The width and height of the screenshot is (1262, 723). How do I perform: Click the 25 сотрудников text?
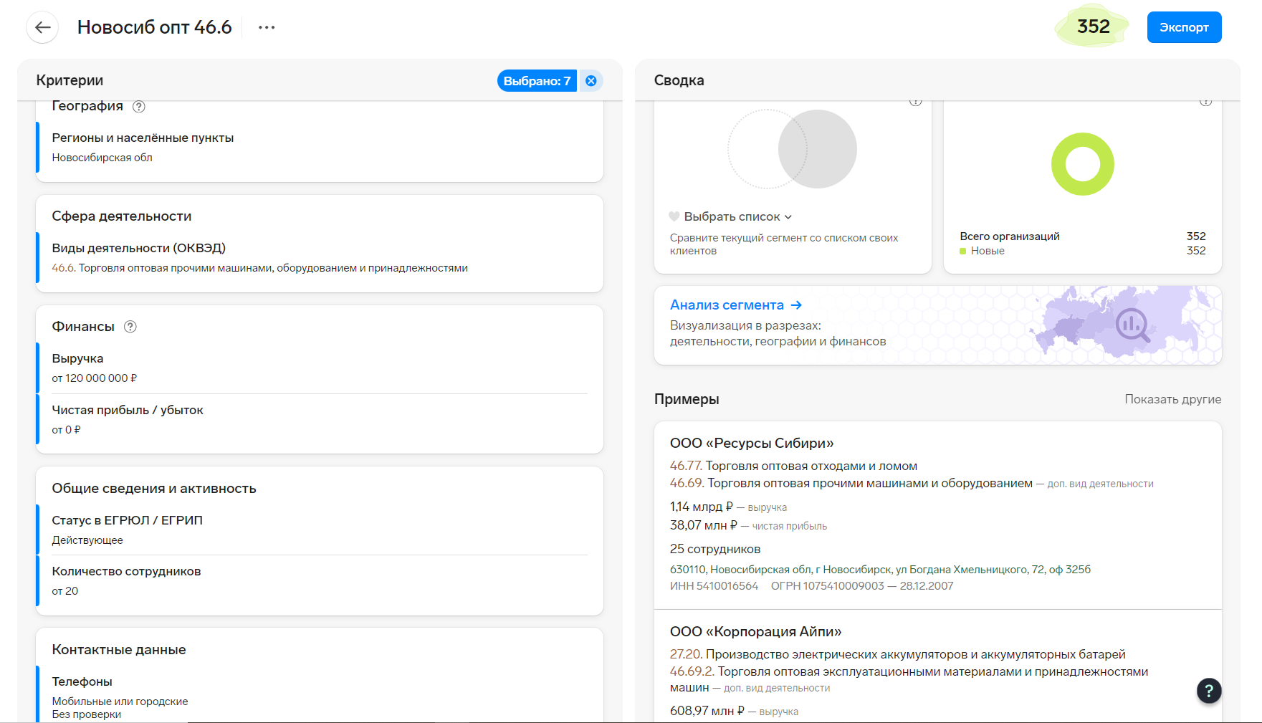point(715,549)
